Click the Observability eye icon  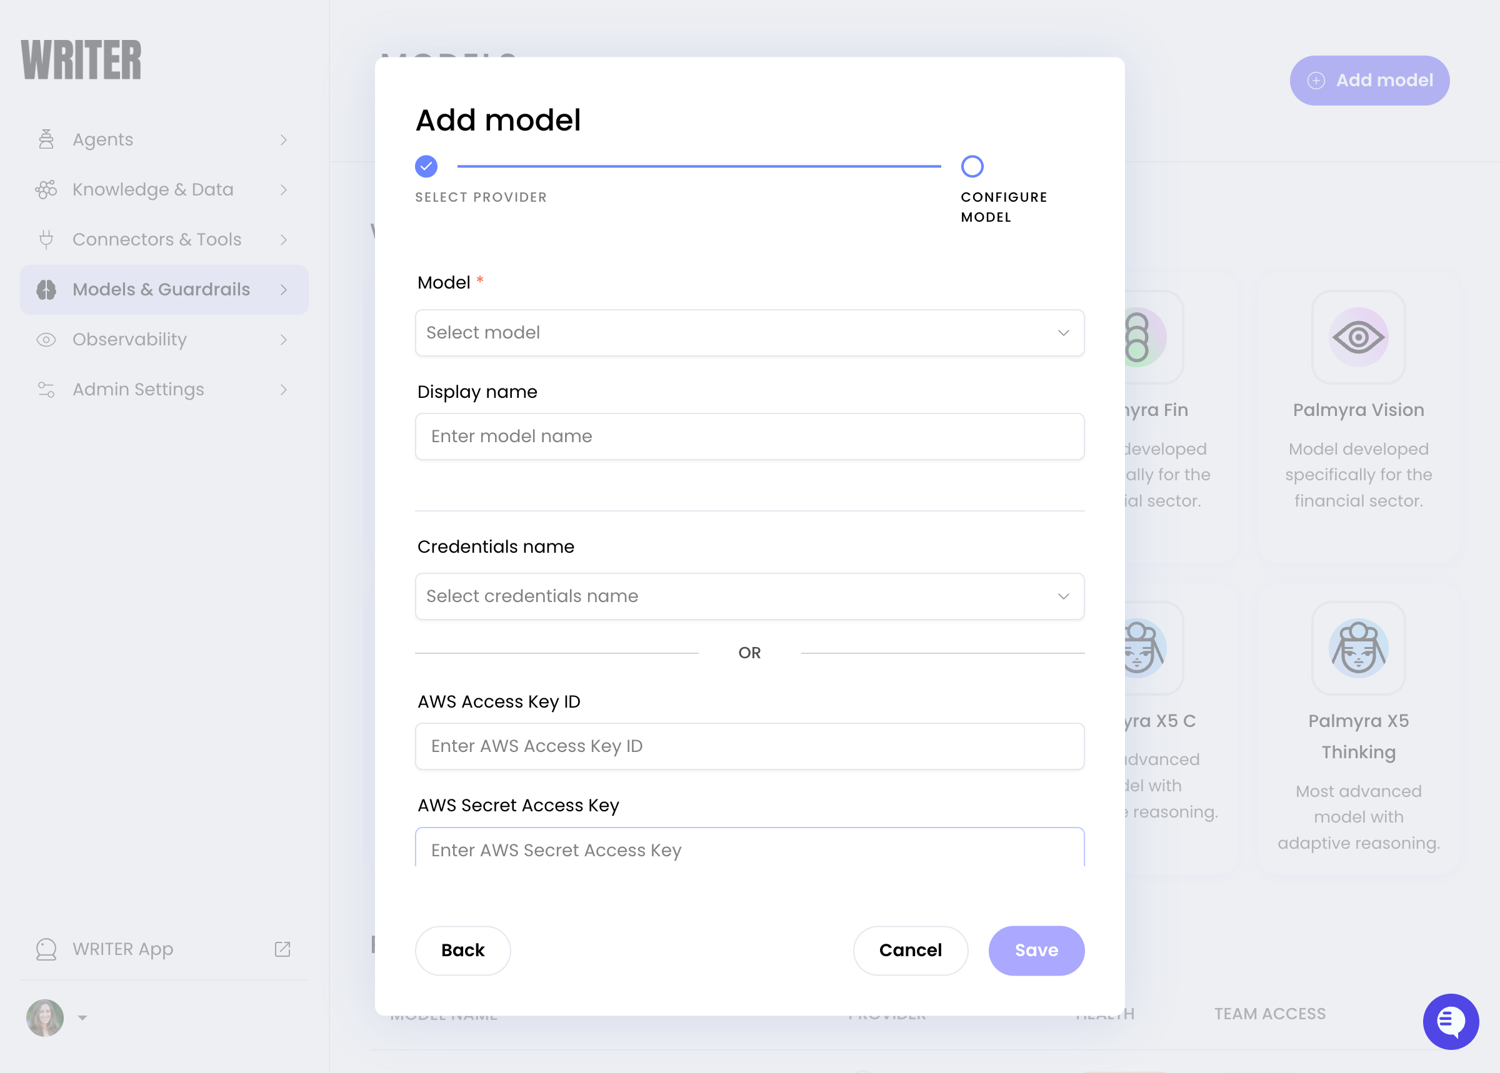point(46,340)
